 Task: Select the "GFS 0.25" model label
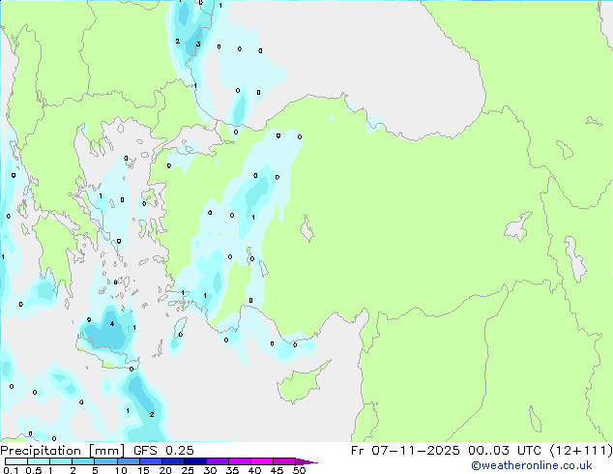[x=163, y=451]
